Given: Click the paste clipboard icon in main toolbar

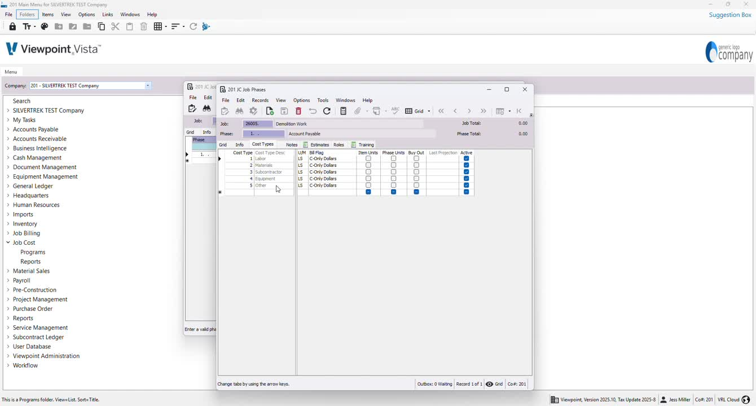Looking at the screenshot, I should tap(130, 27).
